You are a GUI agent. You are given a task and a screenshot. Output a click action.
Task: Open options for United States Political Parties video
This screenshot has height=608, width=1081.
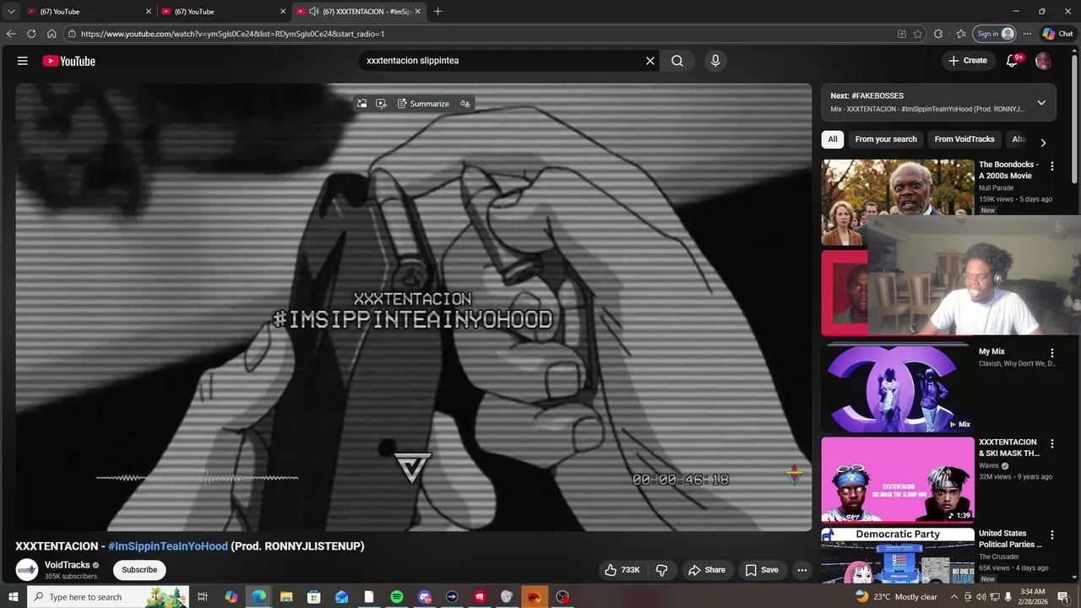pyautogui.click(x=1052, y=535)
